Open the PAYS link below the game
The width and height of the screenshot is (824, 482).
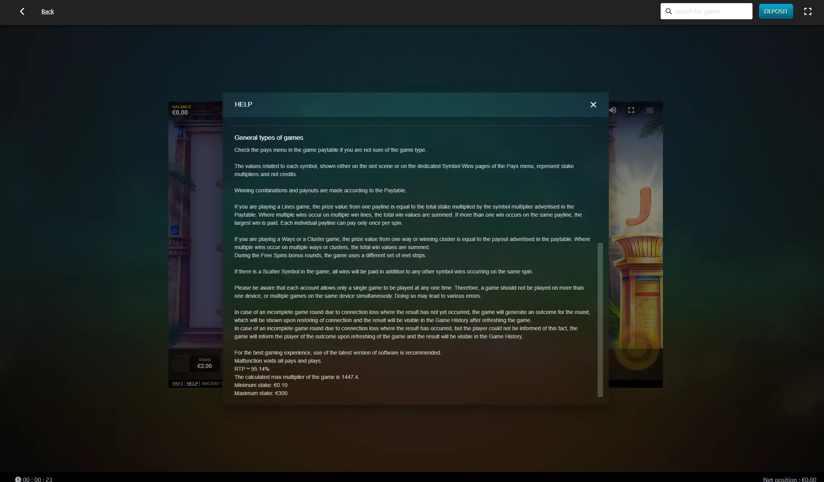coord(178,384)
